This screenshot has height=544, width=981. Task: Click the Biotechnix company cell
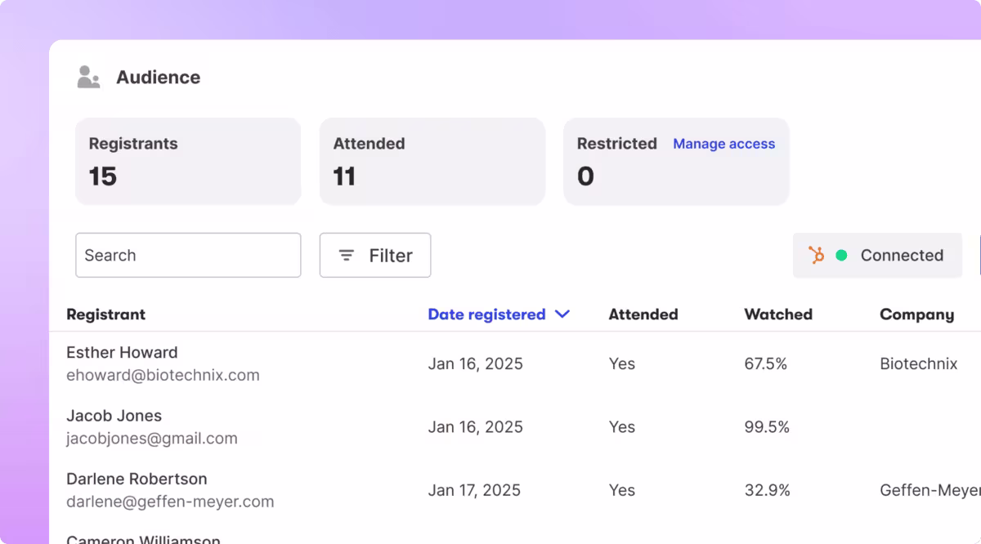[918, 364]
